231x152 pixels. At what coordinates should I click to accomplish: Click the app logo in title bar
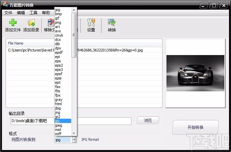(6, 4)
